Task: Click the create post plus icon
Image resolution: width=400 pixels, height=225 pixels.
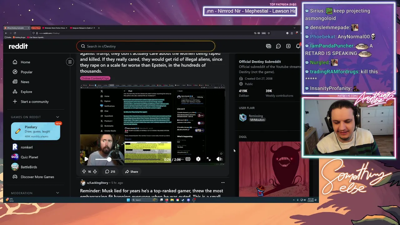Action: point(288,46)
